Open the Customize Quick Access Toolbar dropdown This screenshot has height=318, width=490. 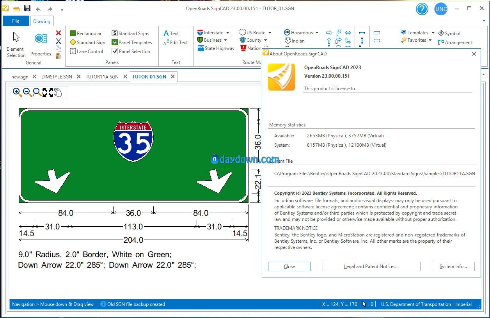point(62,10)
